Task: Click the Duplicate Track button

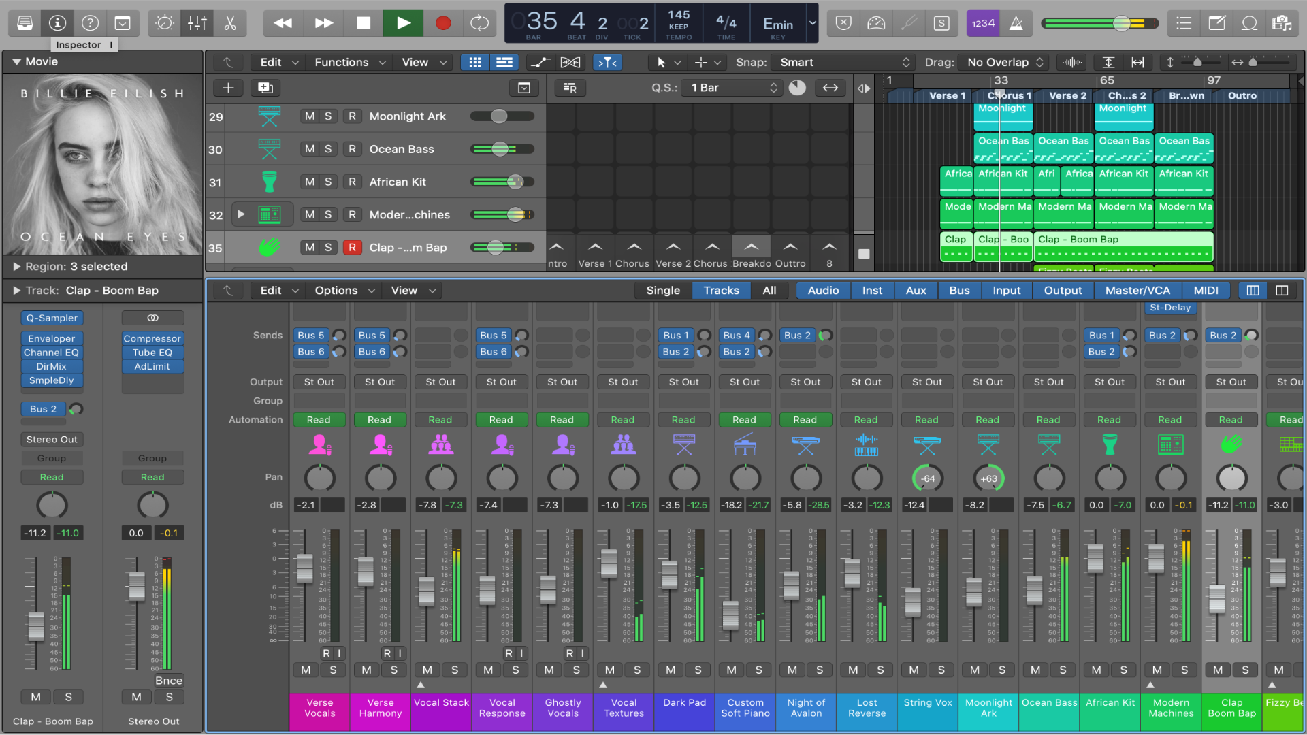Action: (265, 88)
